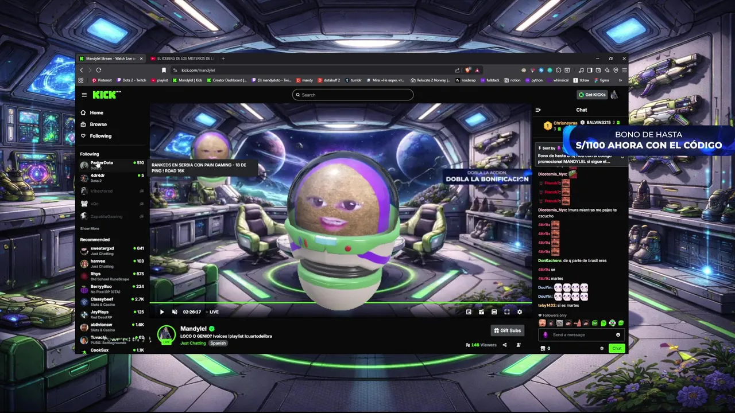This screenshot has height=413, width=735.
Task: Click the Get KICKs button
Action: (x=592, y=95)
